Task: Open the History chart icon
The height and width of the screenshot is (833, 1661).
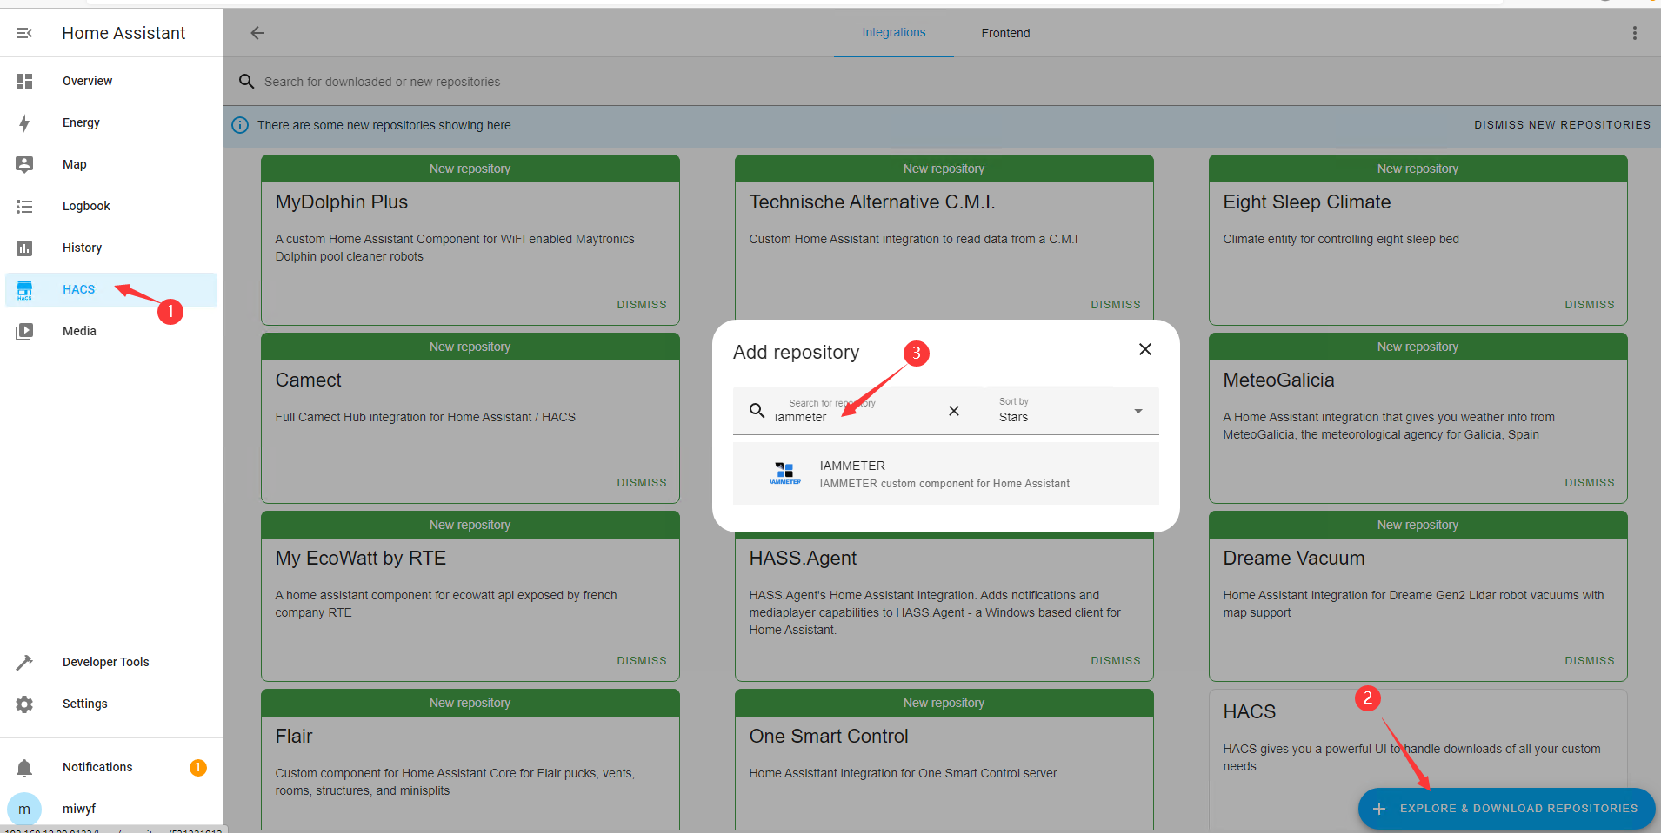Action: pos(24,248)
